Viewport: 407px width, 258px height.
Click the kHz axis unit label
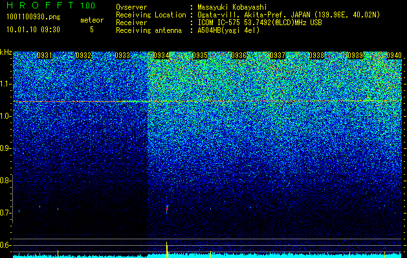pos(6,52)
